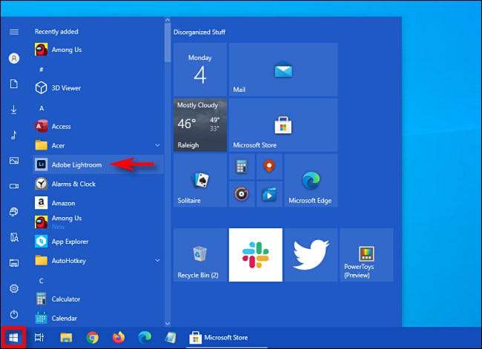This screenshot has height=349, width=482.
Task: Expand the Start menu hamburger sidebar
Action: tap(13, 32)
